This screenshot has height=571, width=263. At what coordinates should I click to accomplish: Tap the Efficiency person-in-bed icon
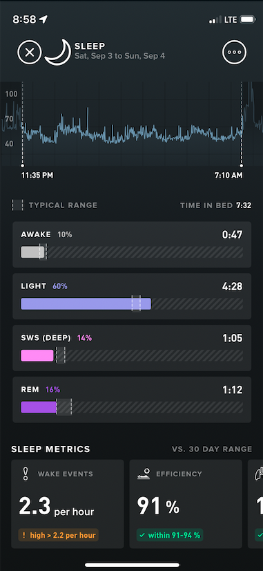[144, 474]
